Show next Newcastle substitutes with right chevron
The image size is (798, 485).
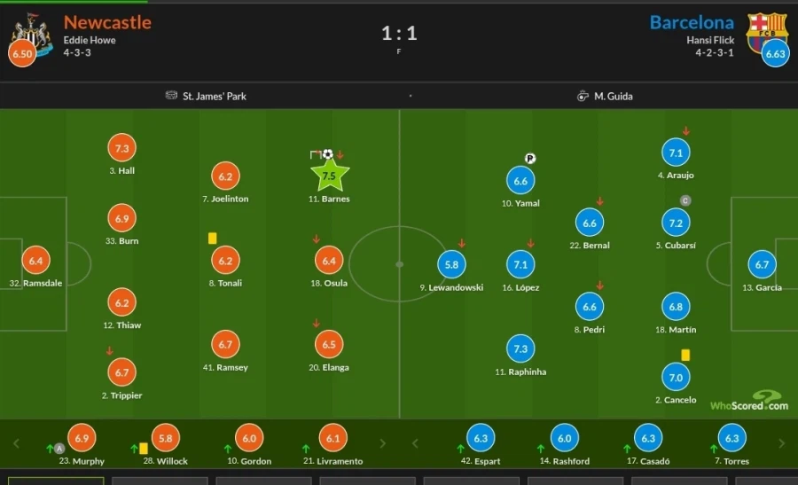[x=383, y=443]
